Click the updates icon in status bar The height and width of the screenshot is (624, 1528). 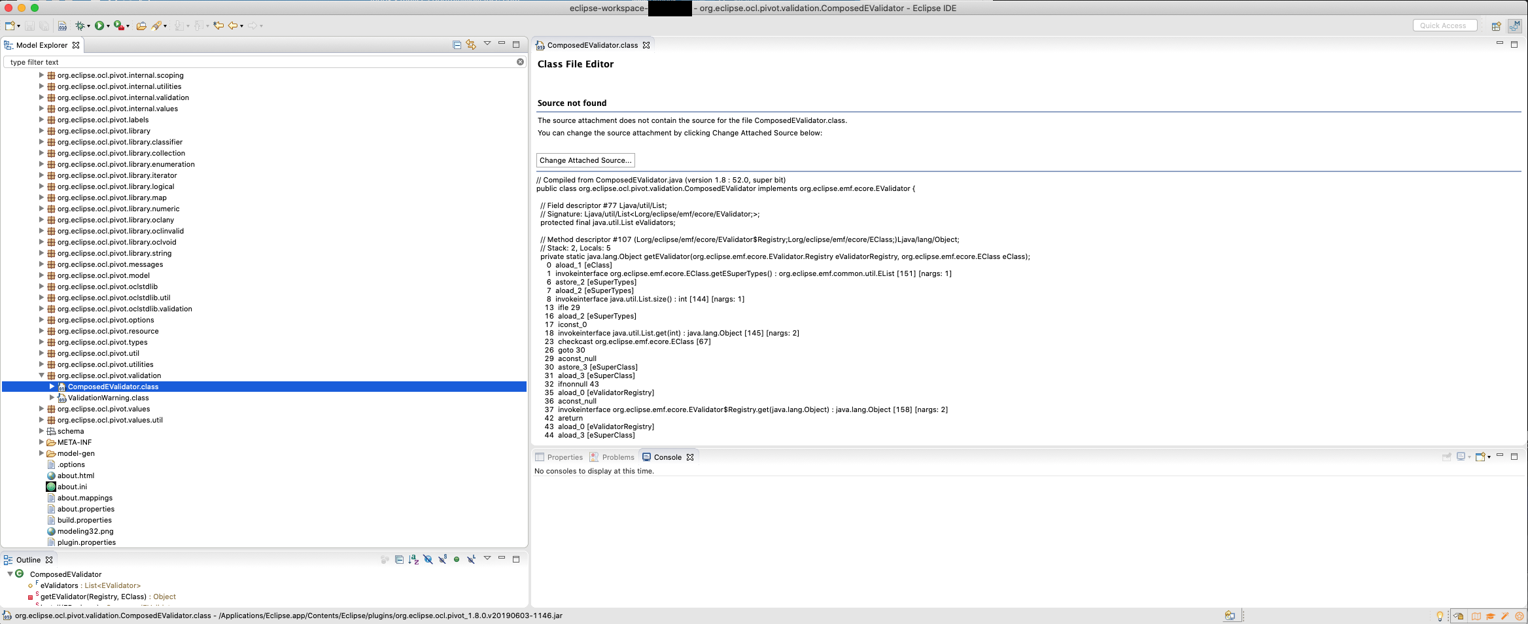1230,615
